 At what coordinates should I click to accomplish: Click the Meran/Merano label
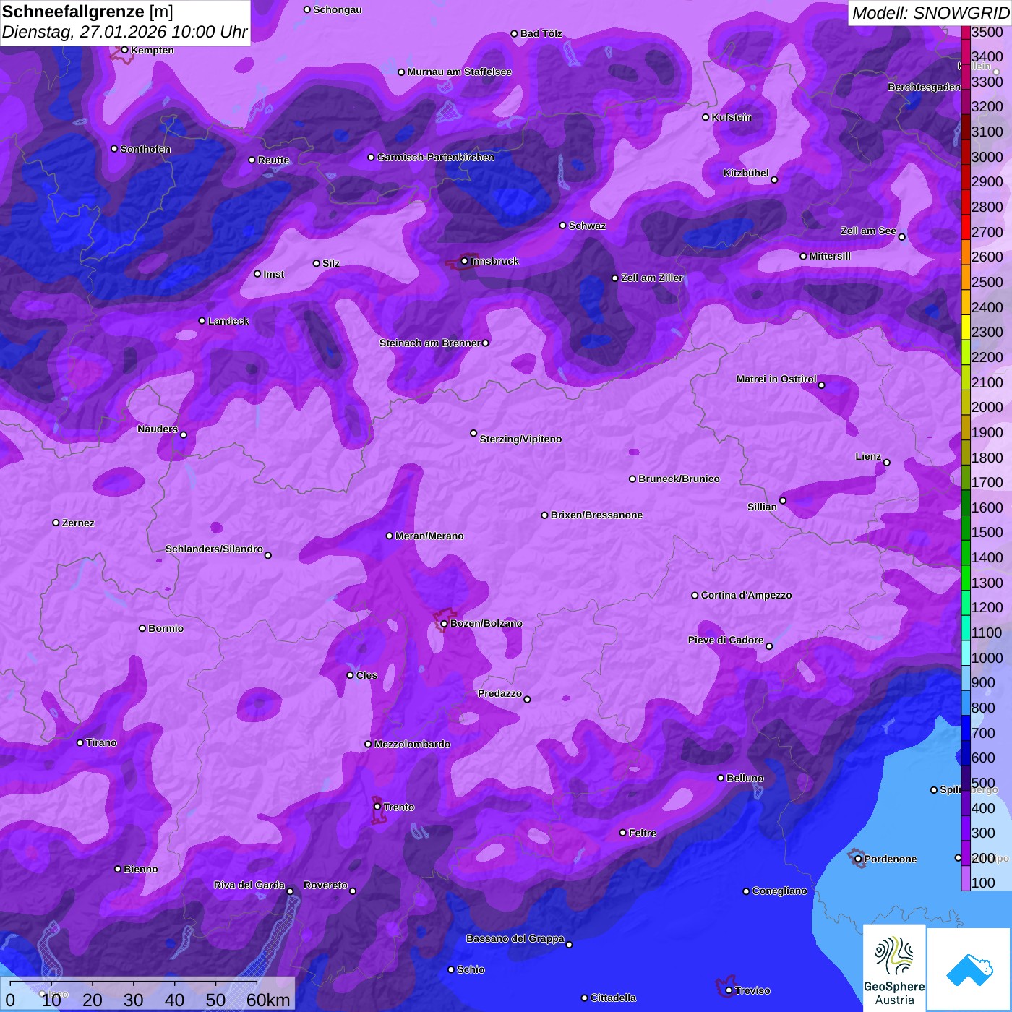pyautogui.click(x=429, y=536)
